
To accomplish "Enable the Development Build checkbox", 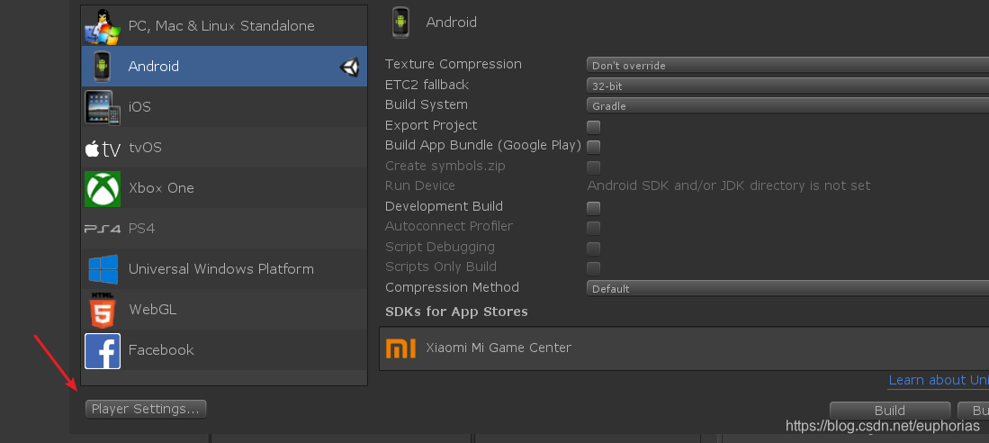I will 594,207.
